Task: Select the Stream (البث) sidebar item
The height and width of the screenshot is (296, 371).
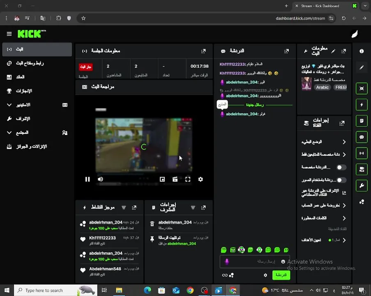Action: 37,49
